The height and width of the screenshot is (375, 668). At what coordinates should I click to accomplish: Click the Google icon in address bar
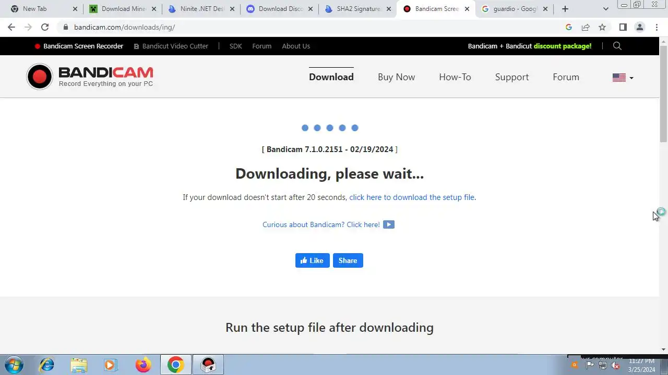(x=569, y=27)
